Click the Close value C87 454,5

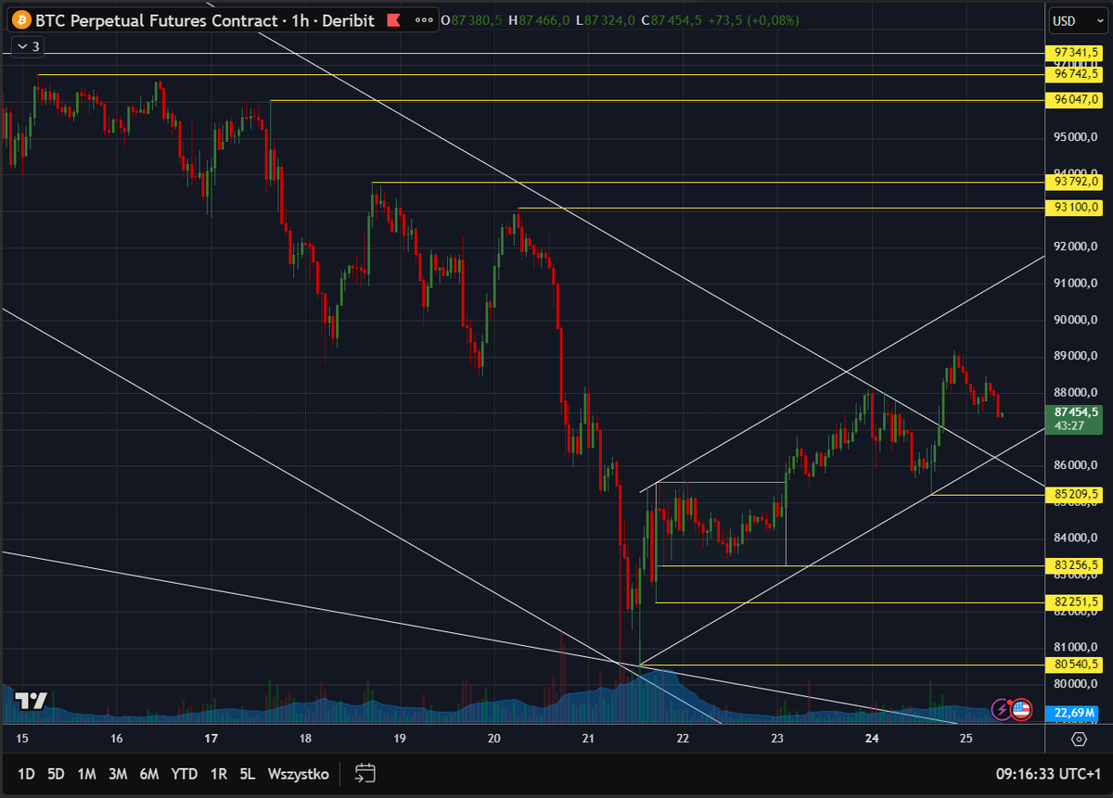tap(670, 19)
